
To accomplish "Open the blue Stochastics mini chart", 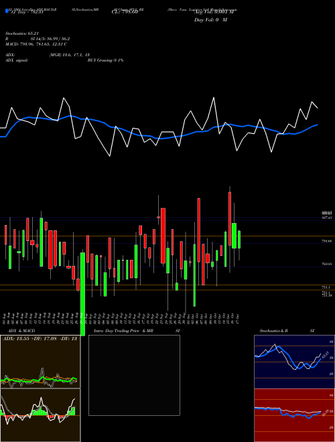I will point(294,362).
